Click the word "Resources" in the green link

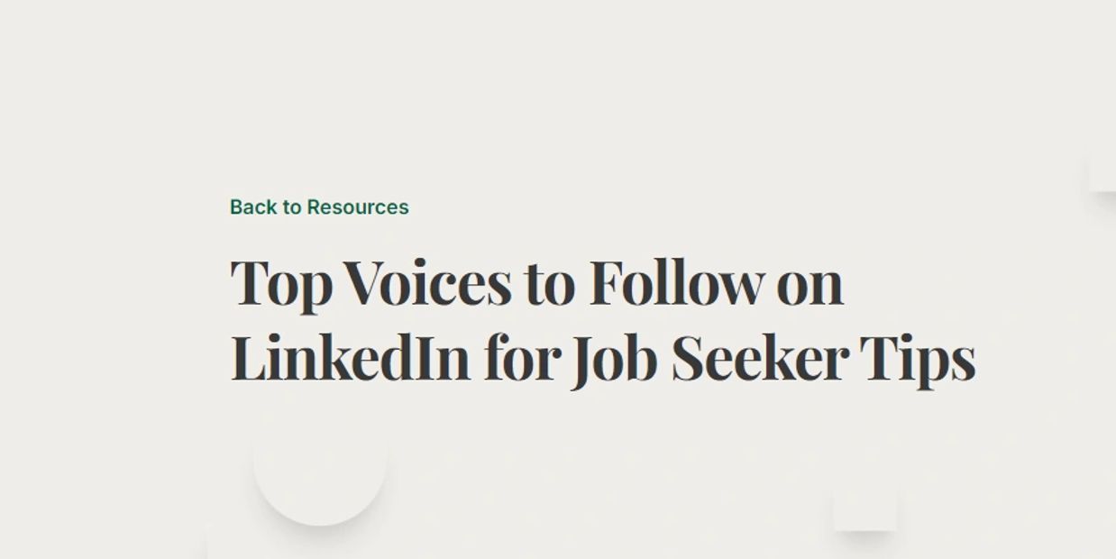tap(358, 207)
